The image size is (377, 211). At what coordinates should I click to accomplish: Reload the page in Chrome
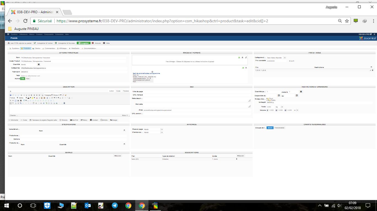coord(25,21)
